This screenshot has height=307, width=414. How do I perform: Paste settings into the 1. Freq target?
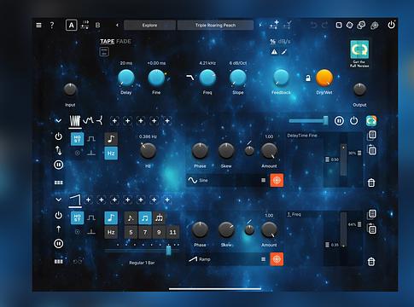(372, 229)
